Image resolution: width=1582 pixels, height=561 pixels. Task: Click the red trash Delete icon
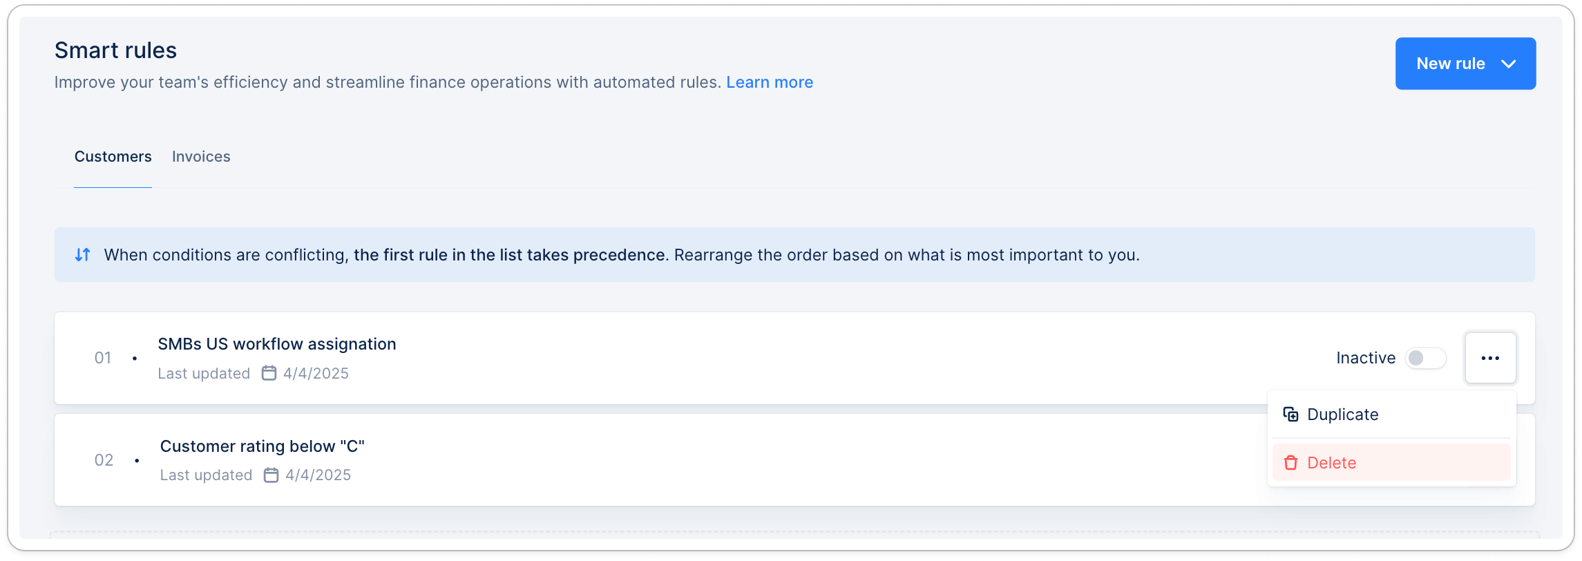point(1290,462)
